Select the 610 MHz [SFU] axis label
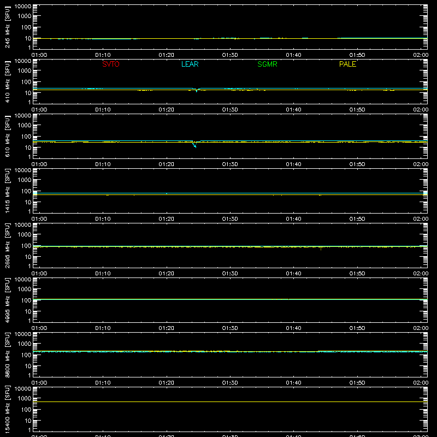 (8, 137)
